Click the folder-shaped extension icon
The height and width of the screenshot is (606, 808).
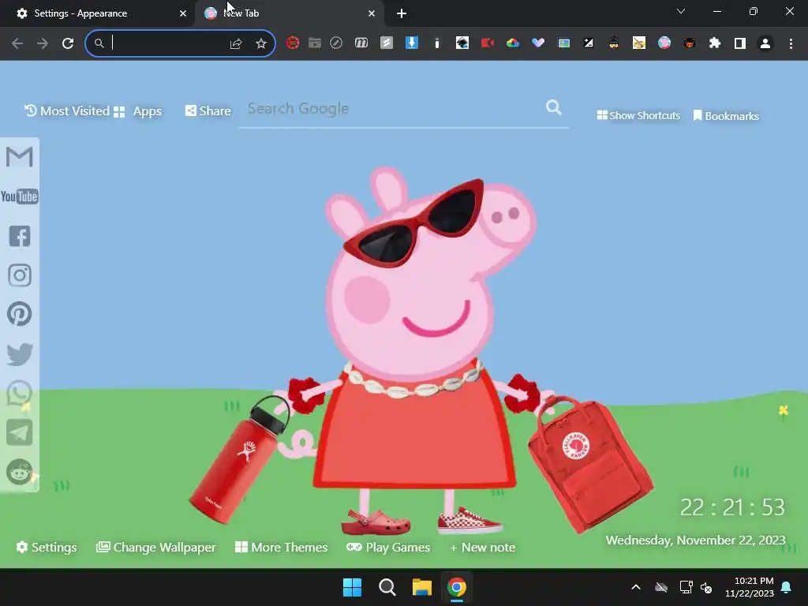pyautogui.click(x=315, y=43)
